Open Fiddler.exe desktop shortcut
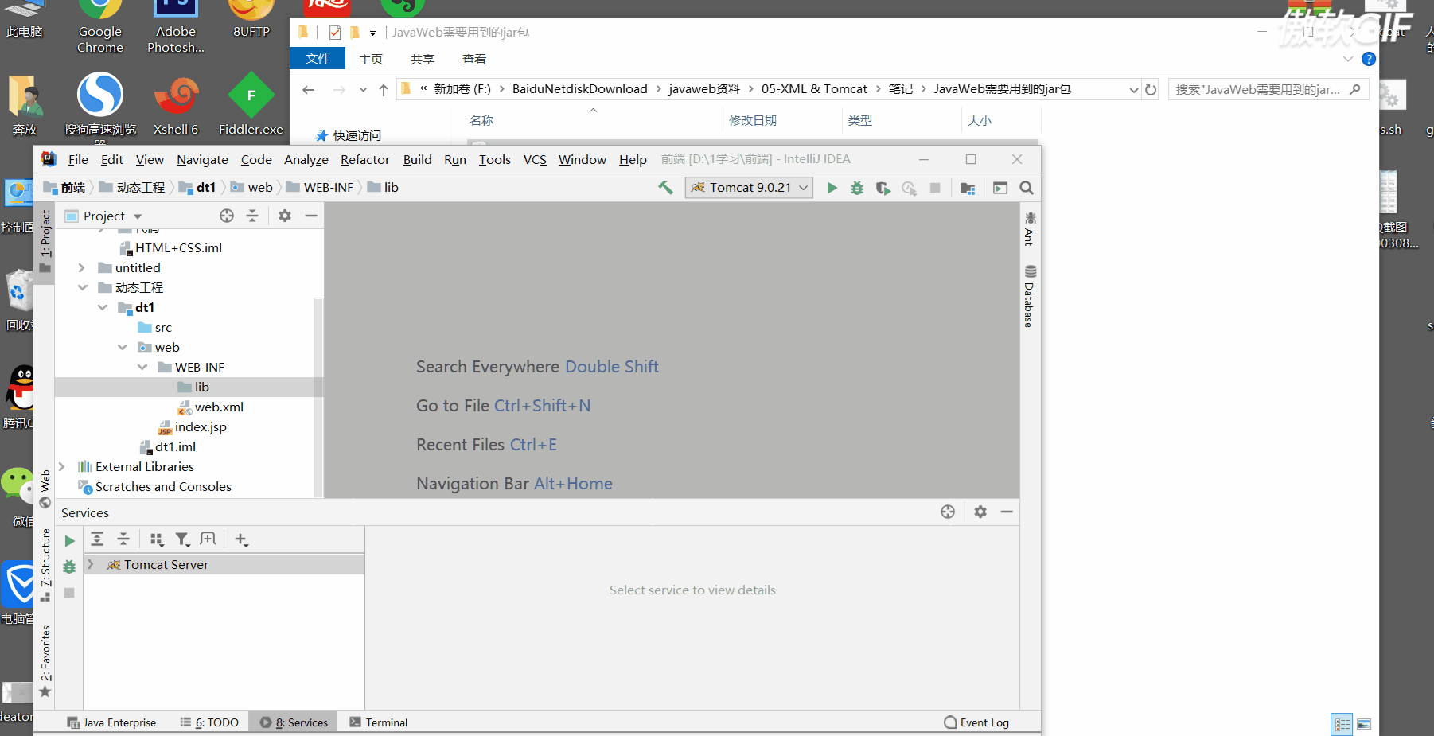 coord(251,106)
